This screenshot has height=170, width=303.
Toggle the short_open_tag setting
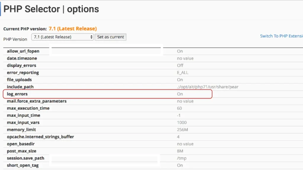pyautogui.click(x=180, y=165)
